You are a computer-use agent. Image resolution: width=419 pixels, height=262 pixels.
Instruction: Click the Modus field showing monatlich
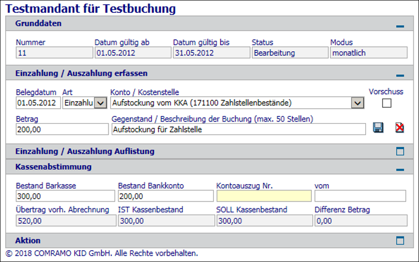tap(369, 53)
